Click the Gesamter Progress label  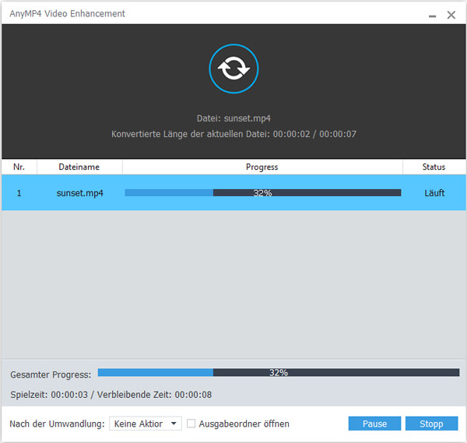[51, 374]
